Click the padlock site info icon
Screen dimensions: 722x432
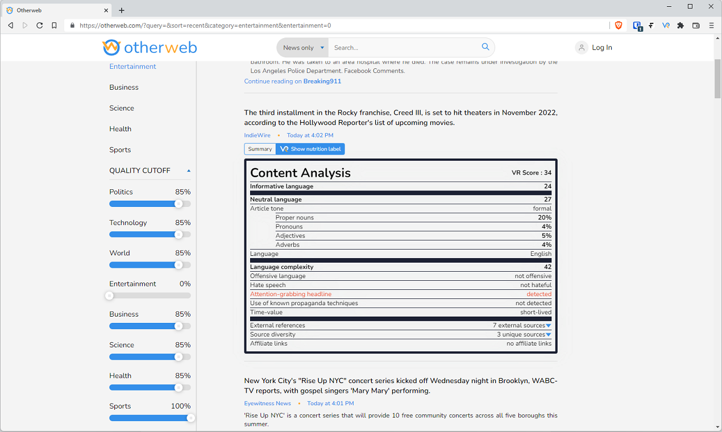tap(72, 26)
